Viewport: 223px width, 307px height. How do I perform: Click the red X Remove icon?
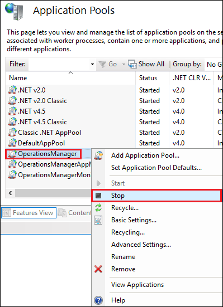(98, 269)
